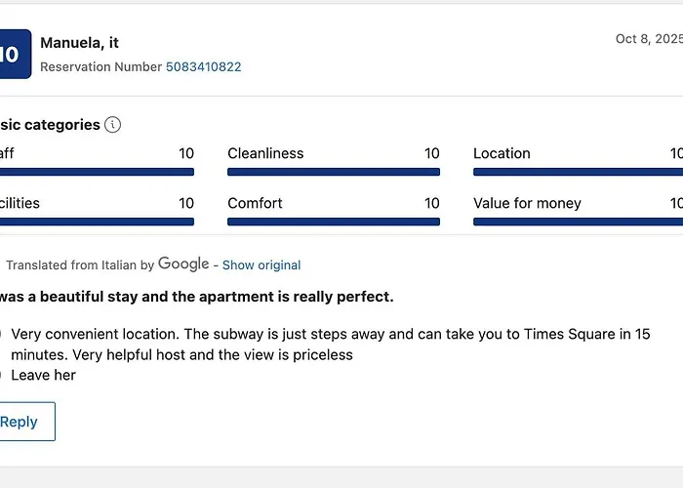Click the Cleanliness category label

tap(265, 153)
